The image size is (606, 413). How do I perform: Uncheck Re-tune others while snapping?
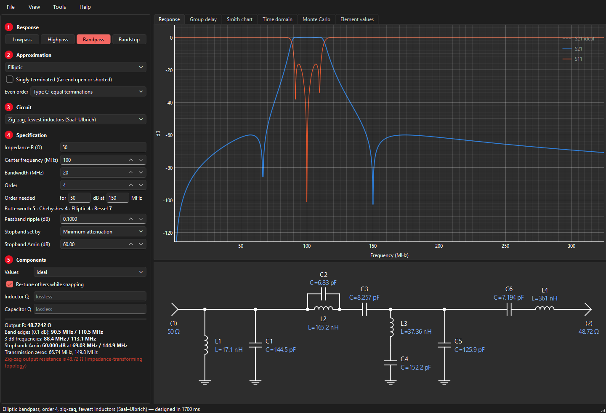[x=10, y=284]
